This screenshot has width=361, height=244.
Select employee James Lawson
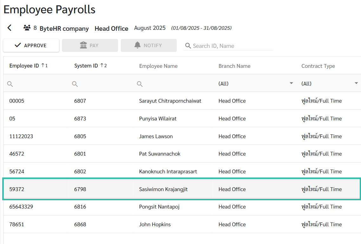[x=156, y=136]
